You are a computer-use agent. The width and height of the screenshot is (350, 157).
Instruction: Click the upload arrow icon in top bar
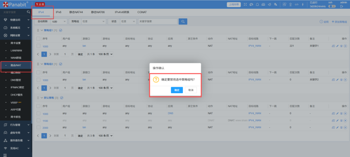tap(290, 5)
